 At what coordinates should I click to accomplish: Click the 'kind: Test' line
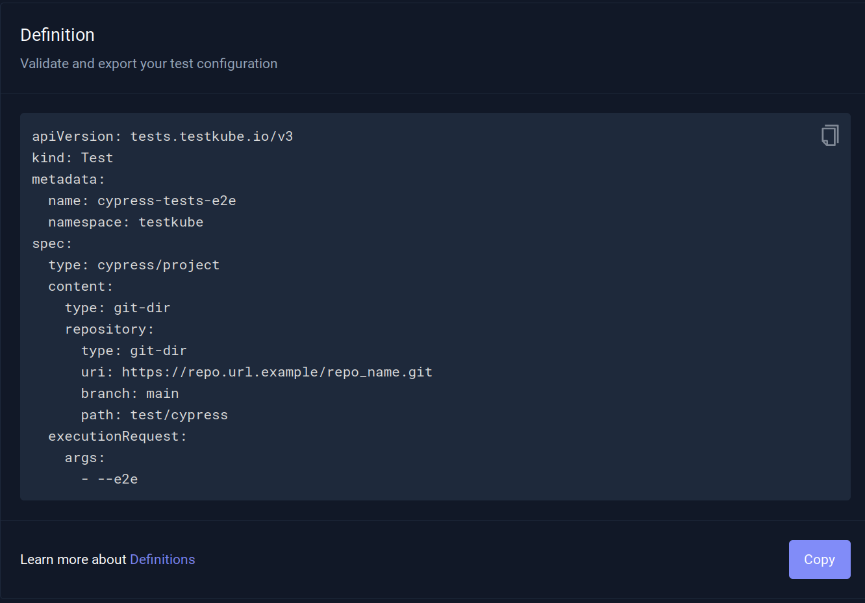(72, 158)
